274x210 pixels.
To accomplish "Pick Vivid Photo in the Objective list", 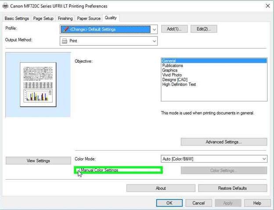I will pos(172,75).
